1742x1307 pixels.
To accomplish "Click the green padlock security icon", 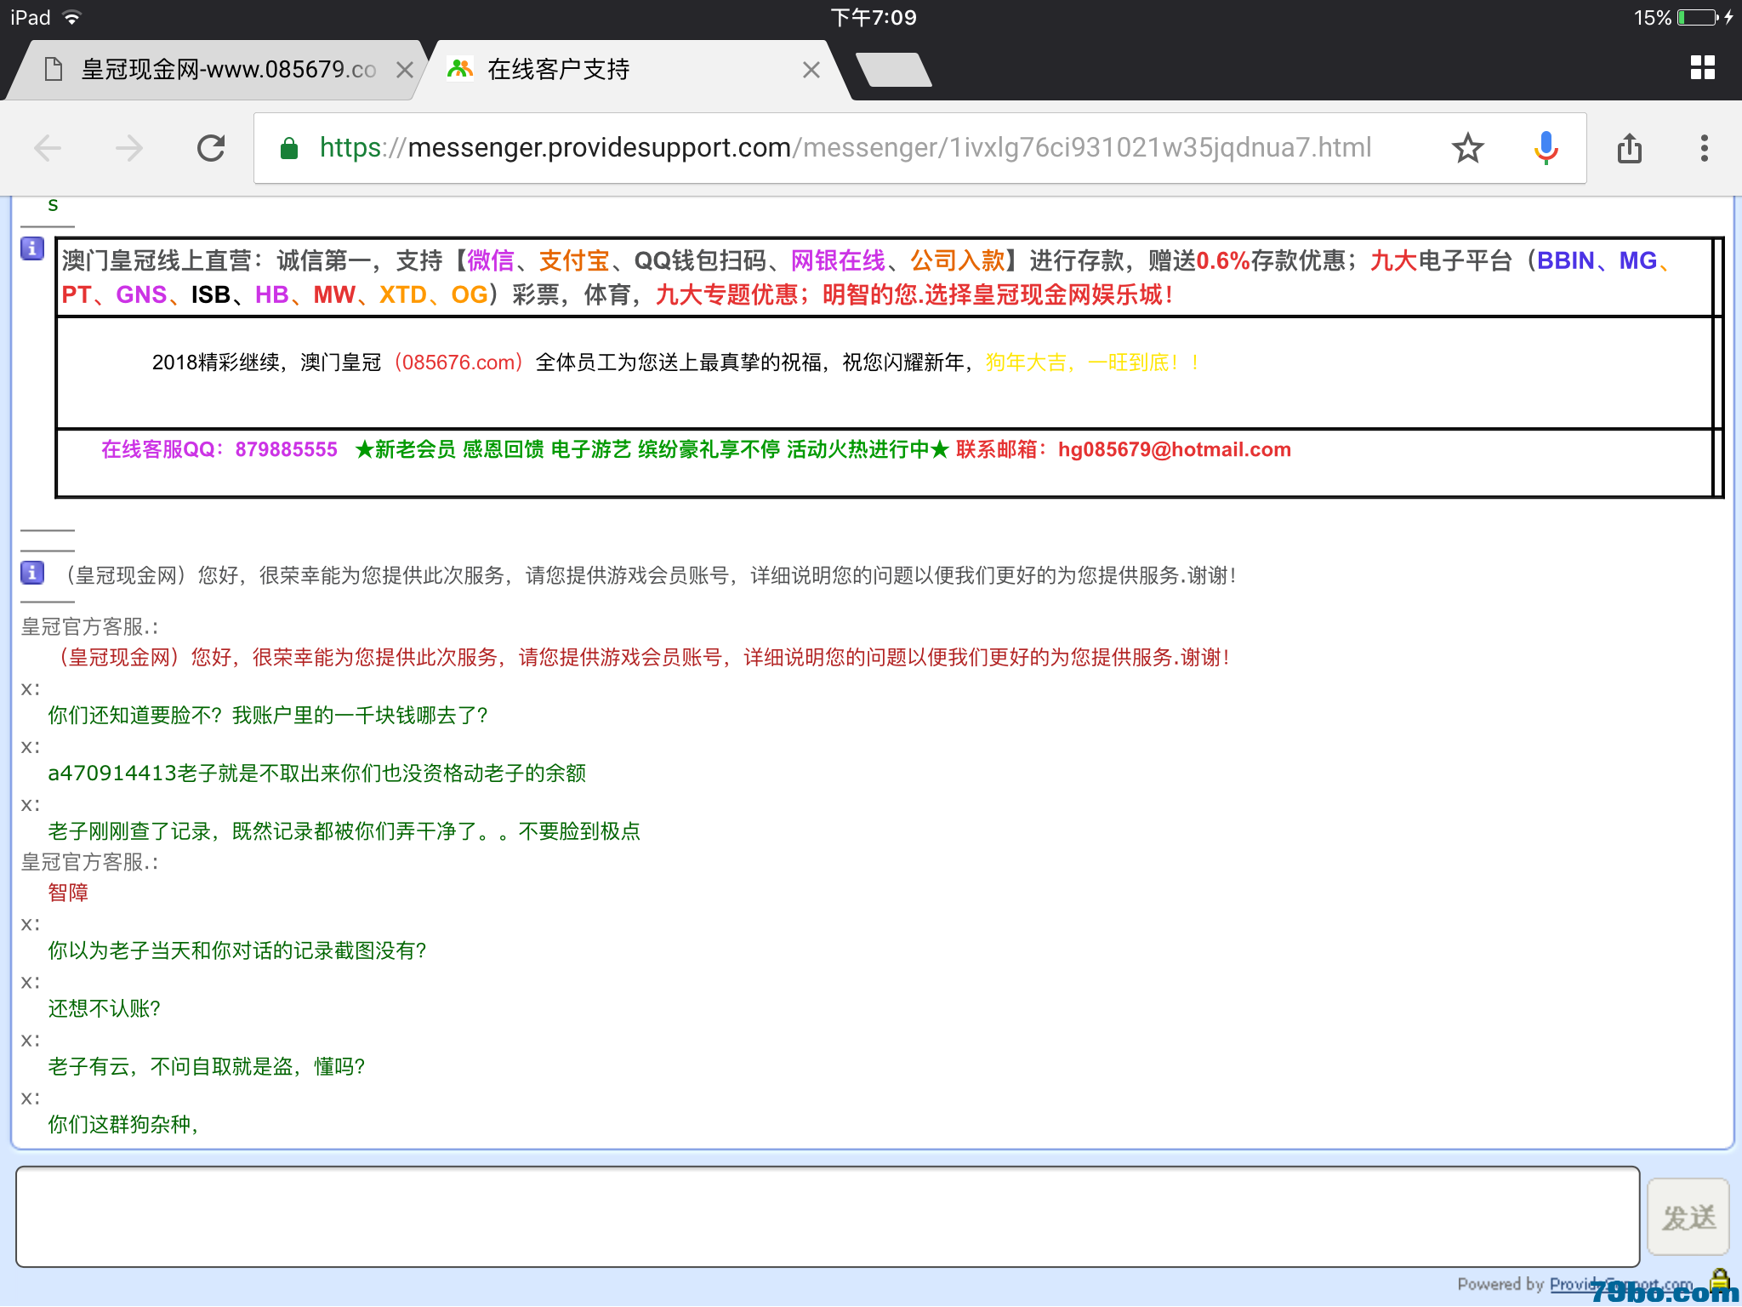I will pyautogui.click(x=289, y=149).
